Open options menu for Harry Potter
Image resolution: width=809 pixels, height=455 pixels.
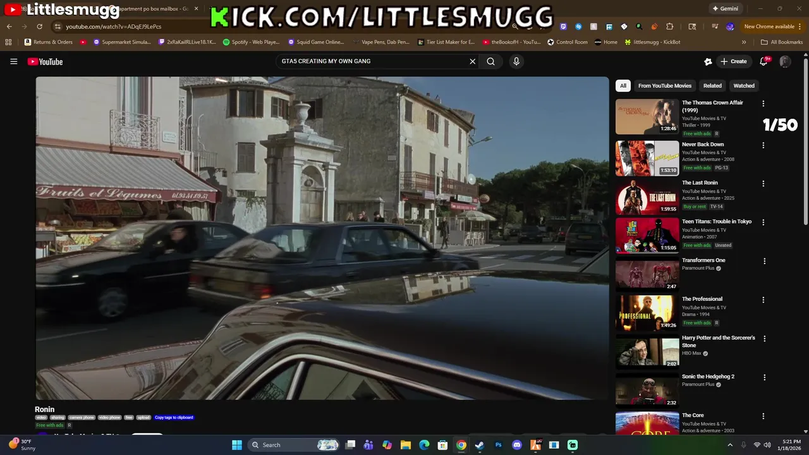tap(763, 339)
